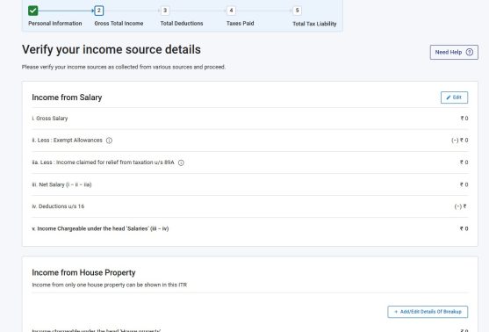Click the 'i. Gross Salary' row label
This screenshot has height=332, width=489.
tap(50, 119)
